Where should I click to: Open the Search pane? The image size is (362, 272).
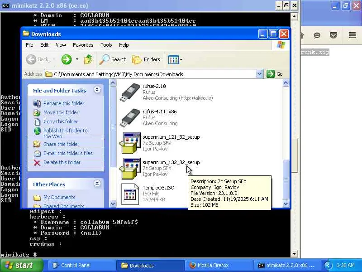(x=113, y=59)
